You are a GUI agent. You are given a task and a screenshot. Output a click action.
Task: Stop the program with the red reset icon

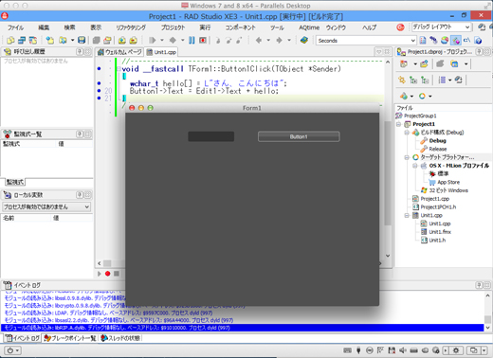point(203,40)
